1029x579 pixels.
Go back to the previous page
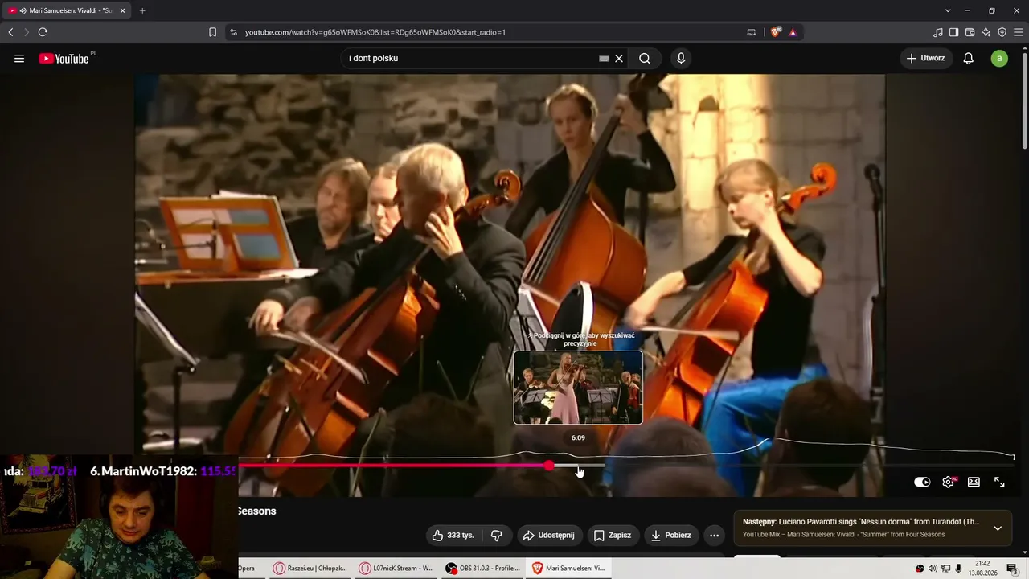tap(10, 32)
